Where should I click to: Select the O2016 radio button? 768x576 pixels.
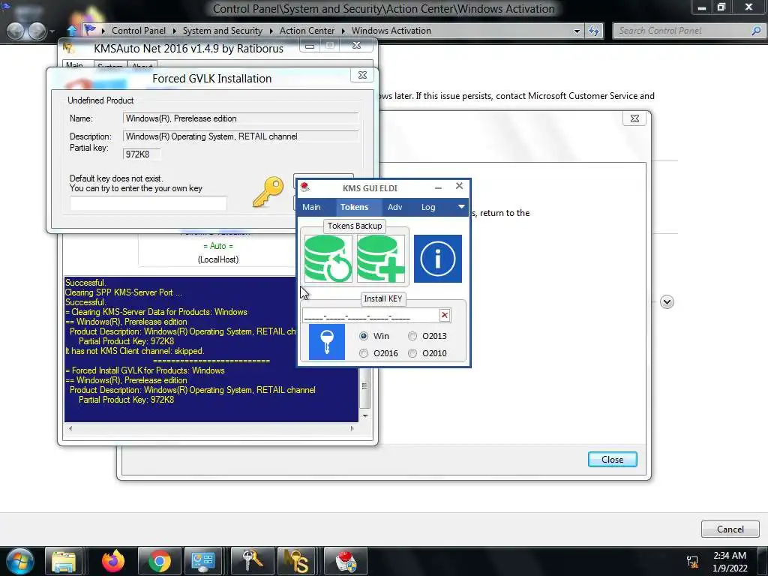pos(364,353)
